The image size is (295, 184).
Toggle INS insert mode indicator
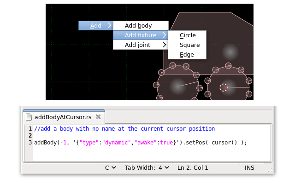249,168
